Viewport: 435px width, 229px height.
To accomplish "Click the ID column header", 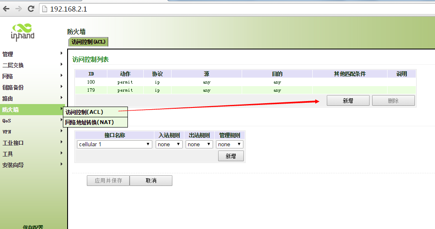I will click(x=91, y=74).
